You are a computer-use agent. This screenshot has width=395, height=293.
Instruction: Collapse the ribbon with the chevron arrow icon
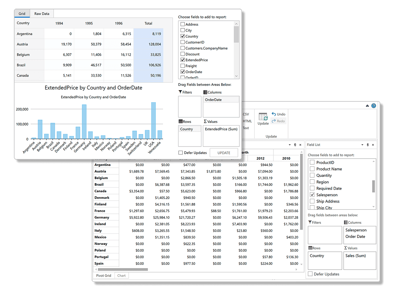click(367, 105)
